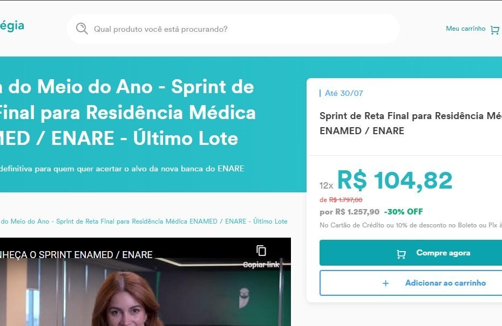Click the cart icon in Compre agora

click(401, 254)
